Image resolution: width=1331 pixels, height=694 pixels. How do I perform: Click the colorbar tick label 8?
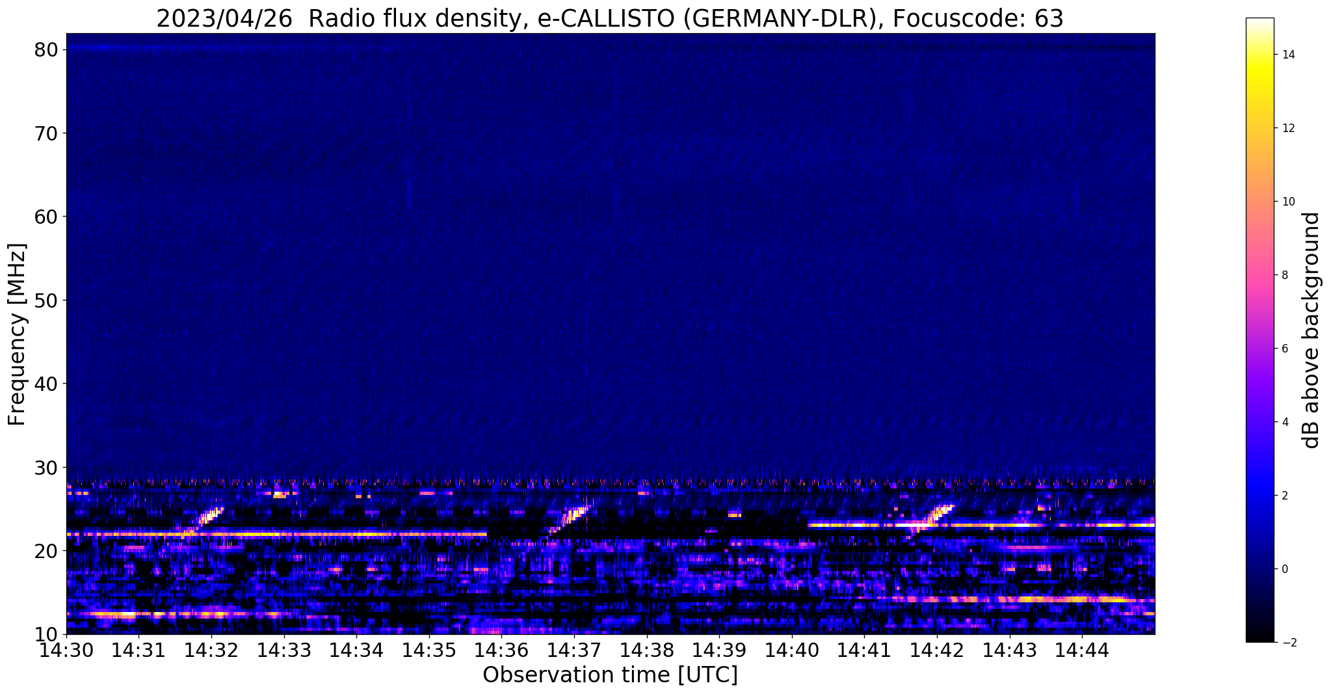coord(1284,276)
